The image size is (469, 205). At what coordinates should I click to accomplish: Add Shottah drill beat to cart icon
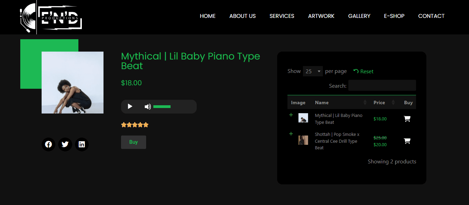click(x=407, y=141)
